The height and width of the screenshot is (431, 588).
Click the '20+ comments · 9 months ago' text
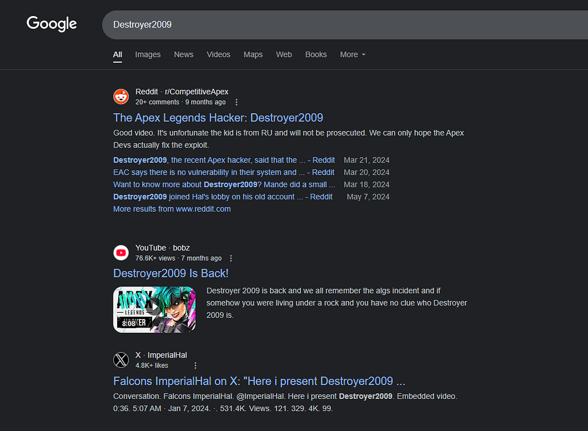181,102
